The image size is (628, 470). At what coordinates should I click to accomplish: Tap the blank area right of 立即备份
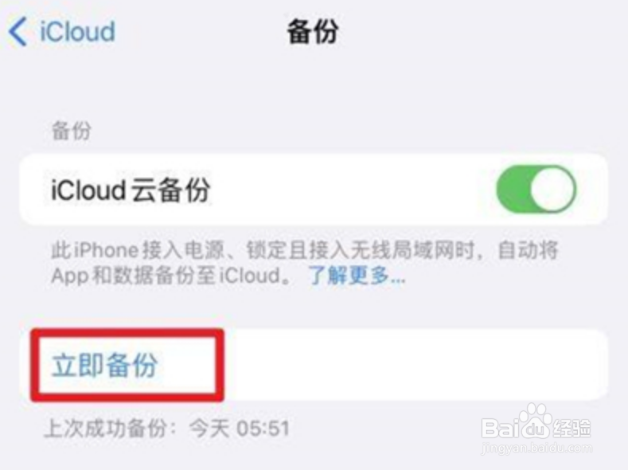click(x=415, y=365)
